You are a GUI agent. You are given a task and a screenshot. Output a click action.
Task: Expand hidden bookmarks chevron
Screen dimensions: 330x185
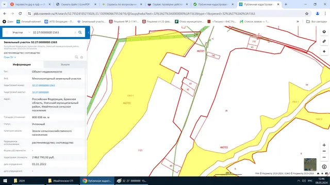(298, 22)
